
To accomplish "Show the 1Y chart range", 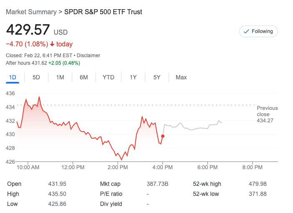I will (x=133, y=77).
